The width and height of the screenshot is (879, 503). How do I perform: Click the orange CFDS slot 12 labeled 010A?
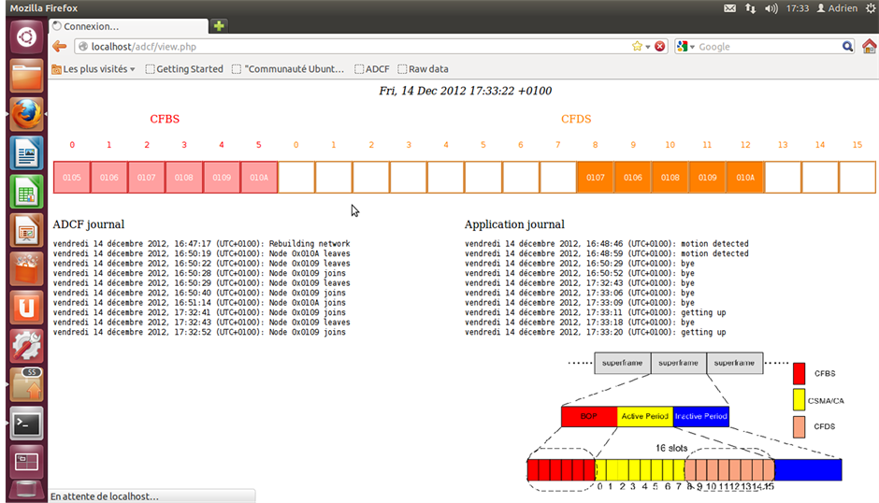(x=744, y=178)
